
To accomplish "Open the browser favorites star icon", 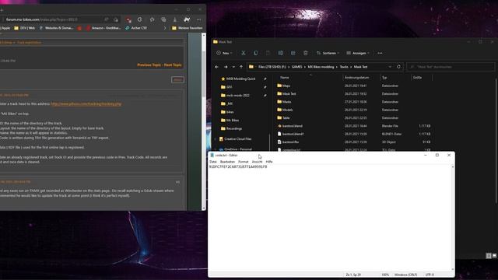I will click(153, 19).
